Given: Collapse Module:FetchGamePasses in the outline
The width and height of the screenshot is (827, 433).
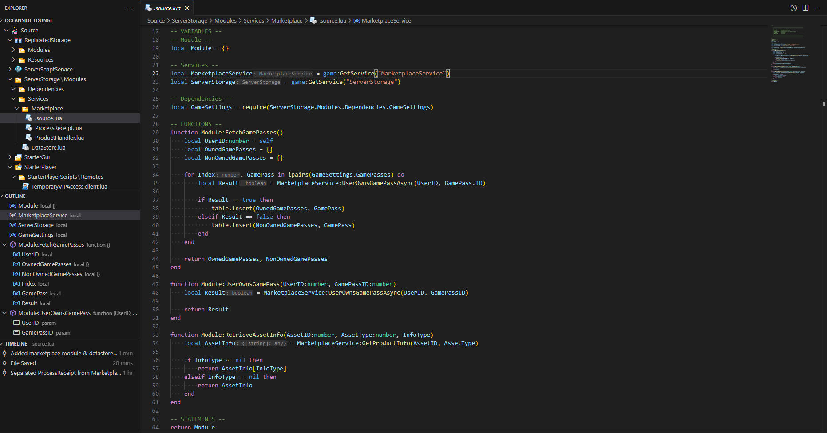Looking at the screenshot, I should (x=4, y=244).
